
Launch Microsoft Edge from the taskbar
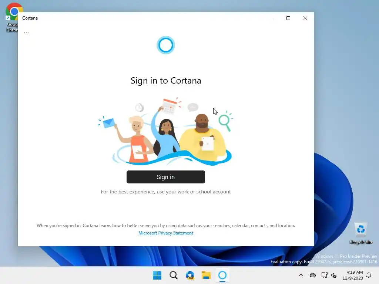pos(190,275)
